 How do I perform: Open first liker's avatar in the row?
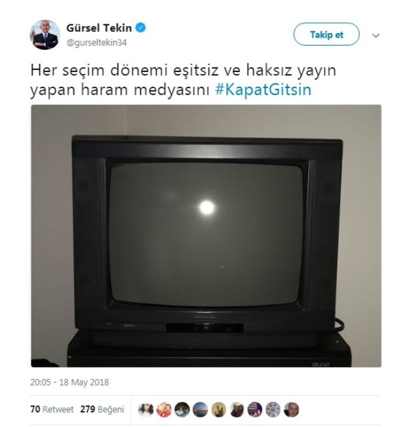coord(146,409)
